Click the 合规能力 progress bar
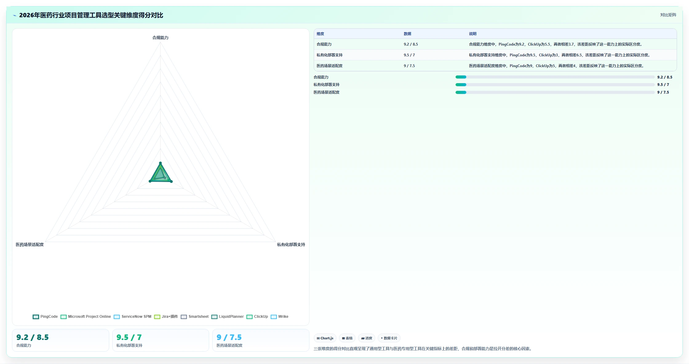This screenshot has height=364, width=689. coord(555,77)
